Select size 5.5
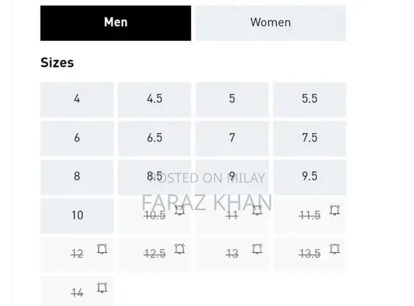This screenshot has width=414, height=306. [x=309, y=99]
